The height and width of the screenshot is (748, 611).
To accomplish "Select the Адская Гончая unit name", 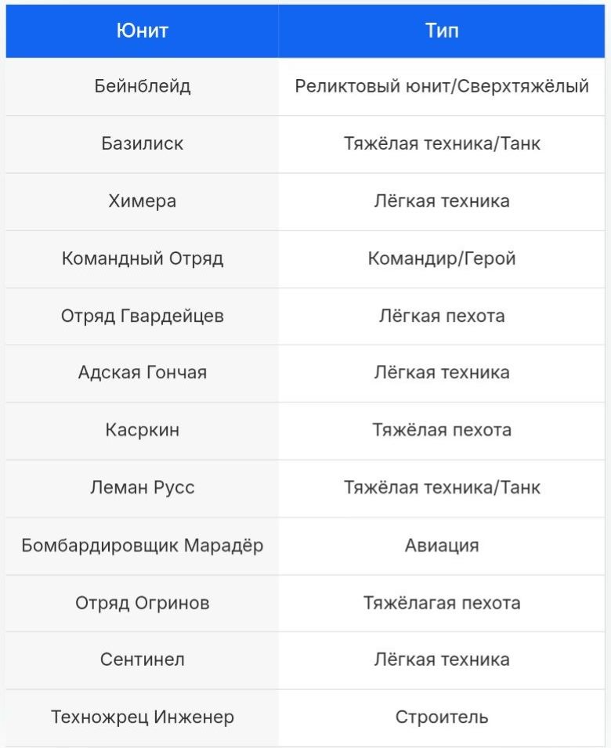I will tap(142, 373).
